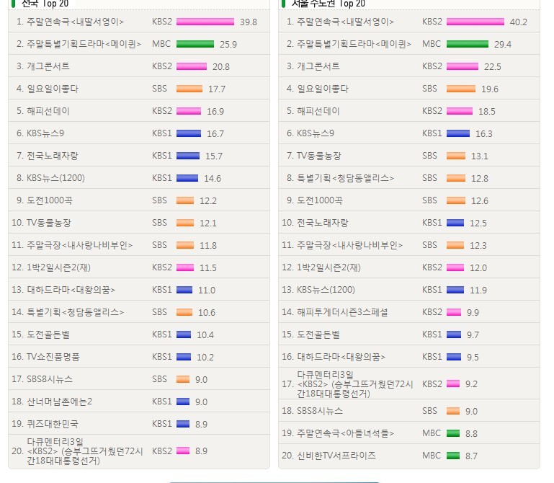Screen dimensions: 554x483
Task: Click TV동물농장 ranked 10th
Action: pos(49,223)
